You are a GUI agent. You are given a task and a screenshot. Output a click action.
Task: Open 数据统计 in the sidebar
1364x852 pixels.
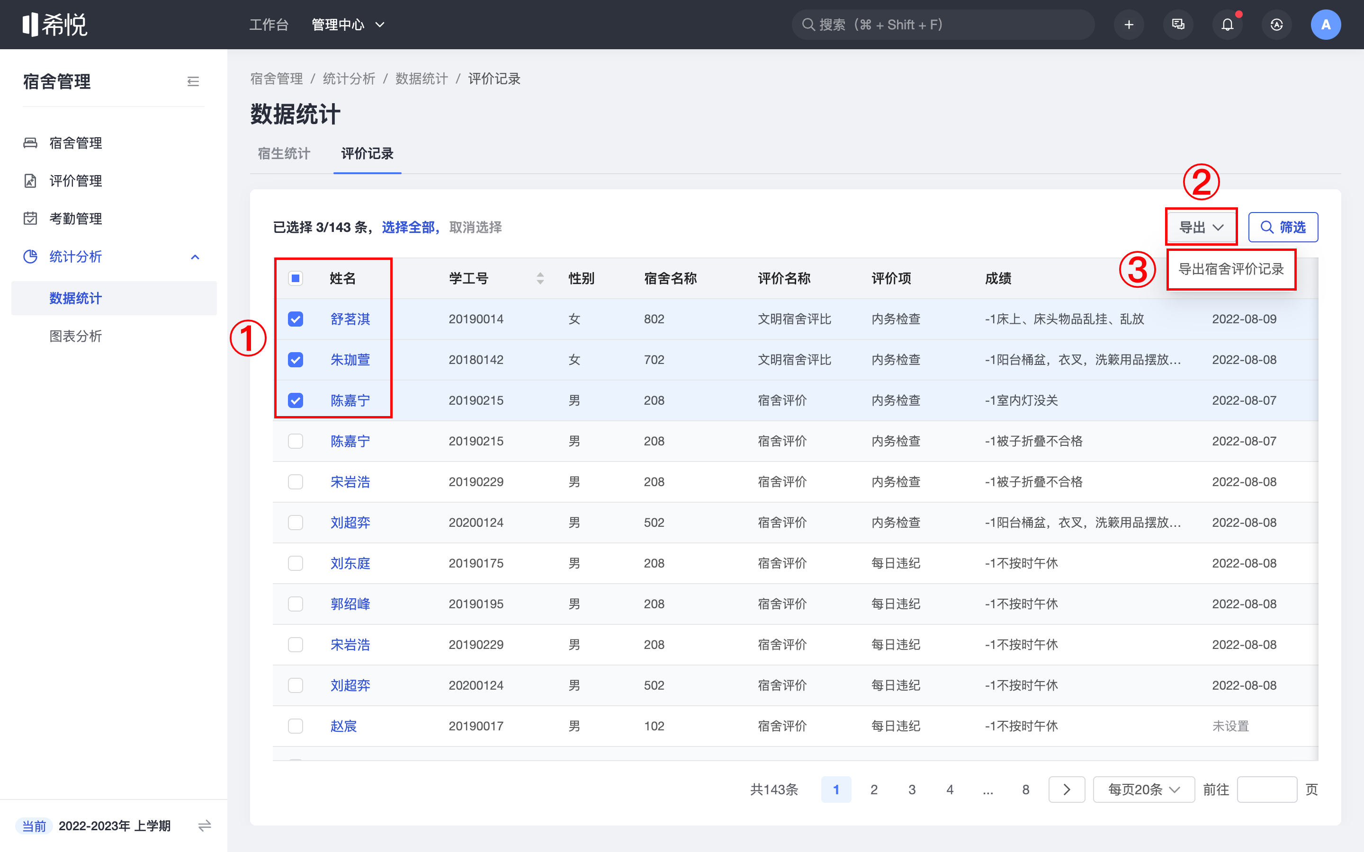coord(114,298)
